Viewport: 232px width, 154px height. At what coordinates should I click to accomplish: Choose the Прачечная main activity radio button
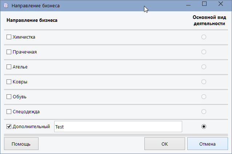coord(204,52)
